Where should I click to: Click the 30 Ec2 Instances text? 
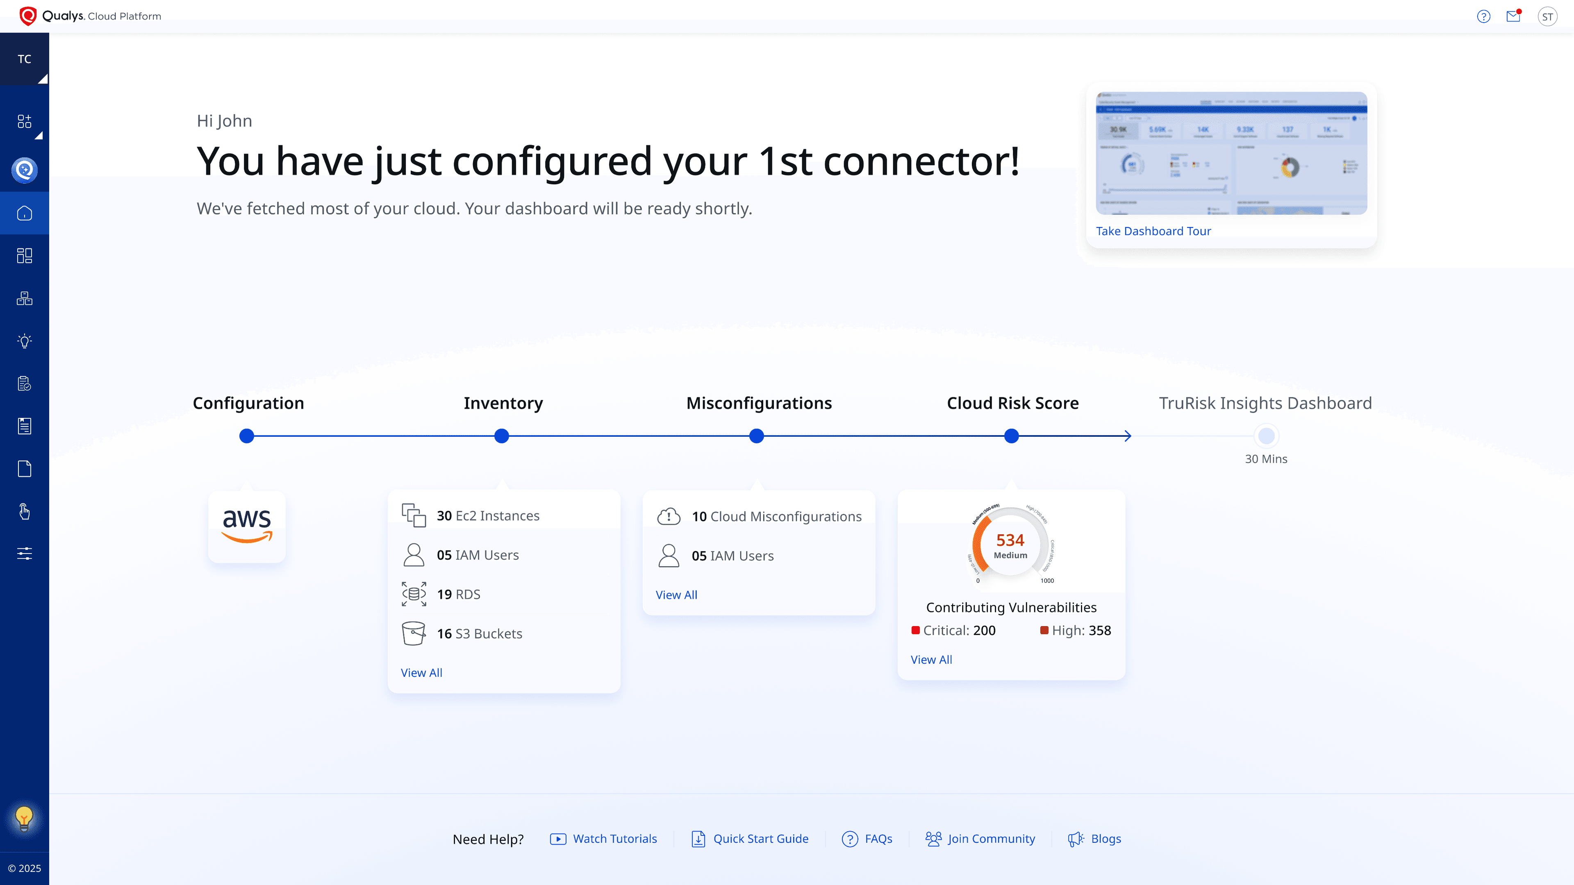click(488, 515)
